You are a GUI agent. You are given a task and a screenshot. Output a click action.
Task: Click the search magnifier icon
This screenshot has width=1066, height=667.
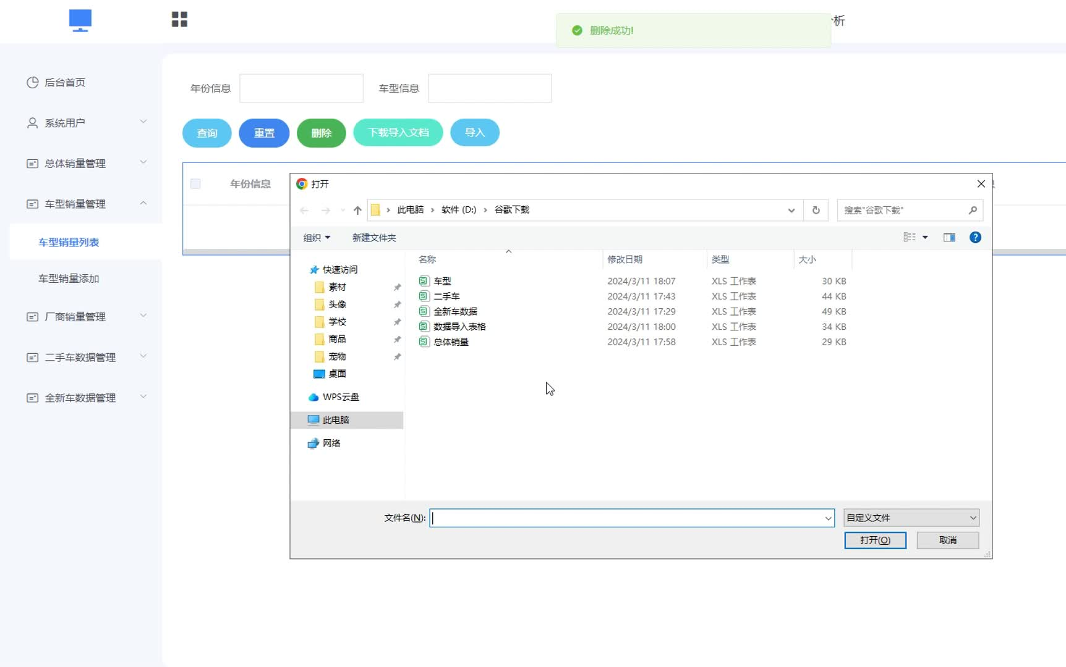point(973,210)
